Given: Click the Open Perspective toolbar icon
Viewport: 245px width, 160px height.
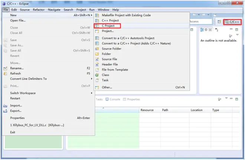Looking at the screenshot, I should (x=219, y=22).
